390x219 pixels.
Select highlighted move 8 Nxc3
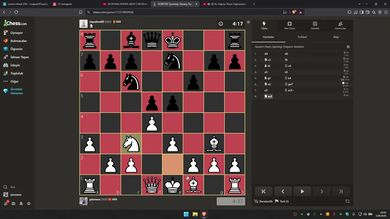point(268,96)
